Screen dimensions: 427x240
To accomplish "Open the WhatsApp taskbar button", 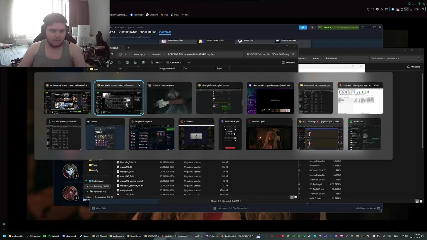I will 54,236.
